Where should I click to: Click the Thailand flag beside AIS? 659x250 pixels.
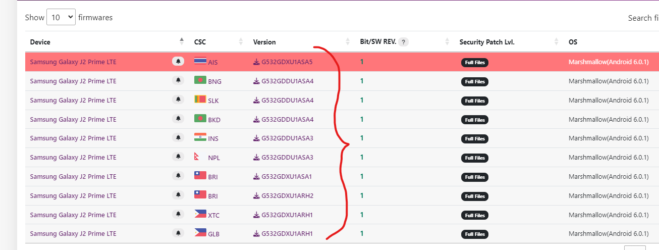200,61
